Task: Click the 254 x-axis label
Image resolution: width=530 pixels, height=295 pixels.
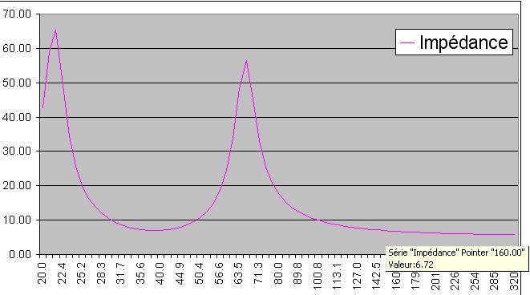Action: (474, 281)
